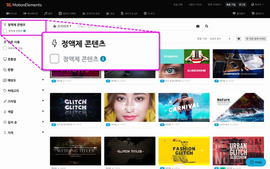This screenshot has height=169, width=270.
Task: Click 버티컬 text under Travel card
Action: [114, 125]
